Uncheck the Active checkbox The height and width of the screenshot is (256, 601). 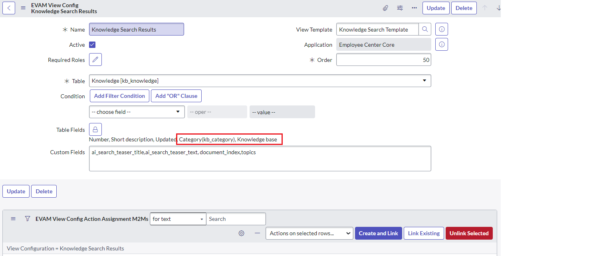click(92, 44)
